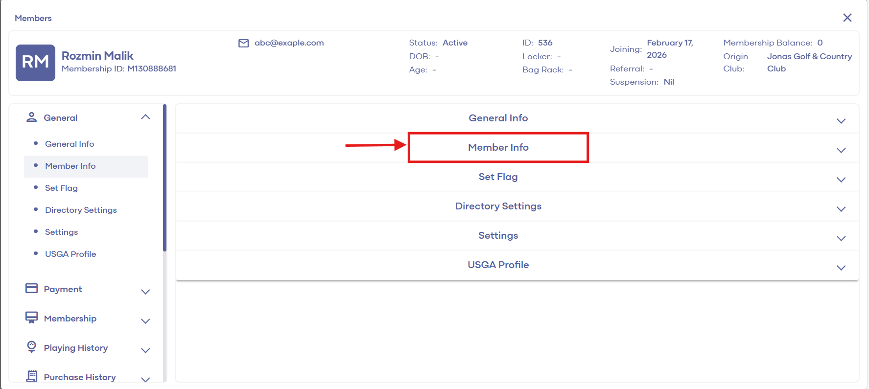
Task: Open the Settings accordion panel header
Action: tap(498, 235)
